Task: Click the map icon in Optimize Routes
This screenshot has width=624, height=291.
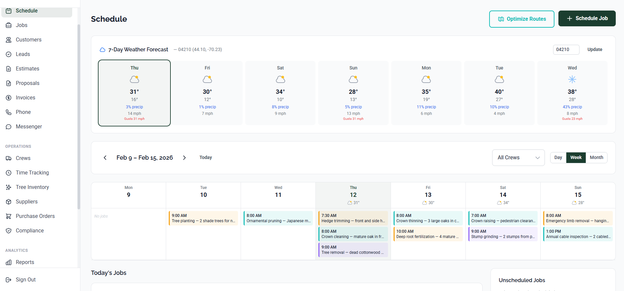Action: (501, 19)
